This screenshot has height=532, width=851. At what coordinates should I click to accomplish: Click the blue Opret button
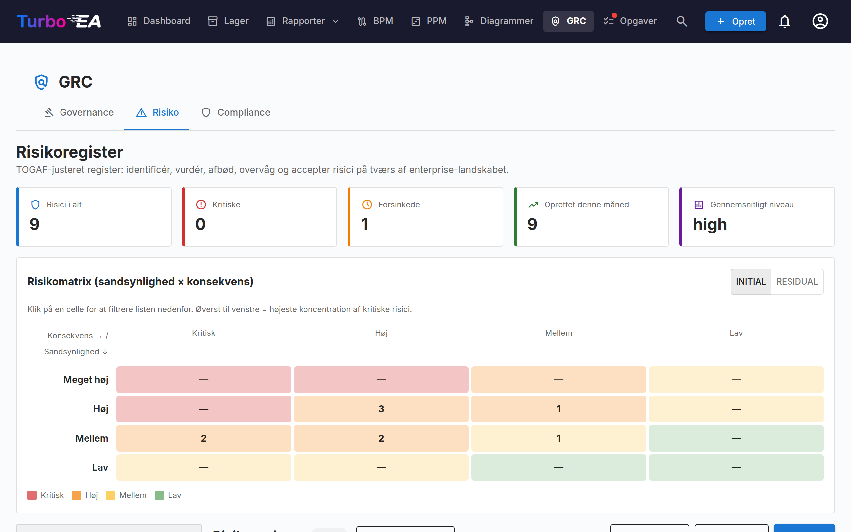pos(735,21)
